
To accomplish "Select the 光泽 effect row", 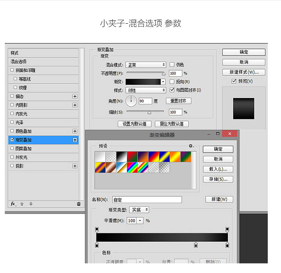I will pos(43,122).
